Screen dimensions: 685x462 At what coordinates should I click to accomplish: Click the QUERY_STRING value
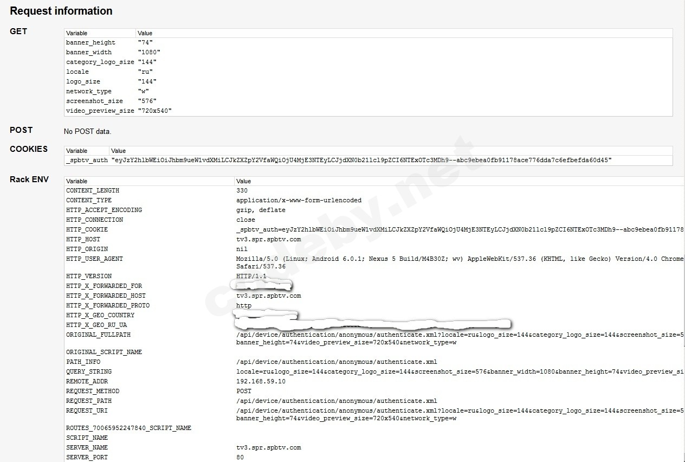(460, 372)
